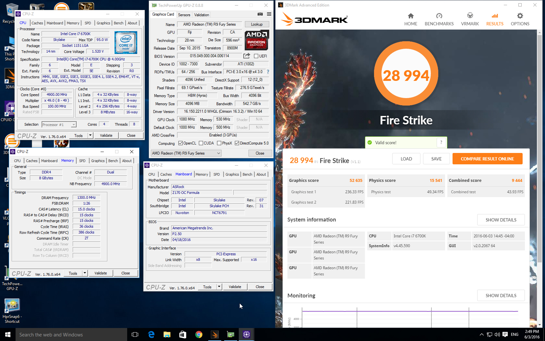Click COMPARE RESULT ONLINE button
Viewport: 545px width, 341px height.
pyautogui.click(x=487, y=159)
